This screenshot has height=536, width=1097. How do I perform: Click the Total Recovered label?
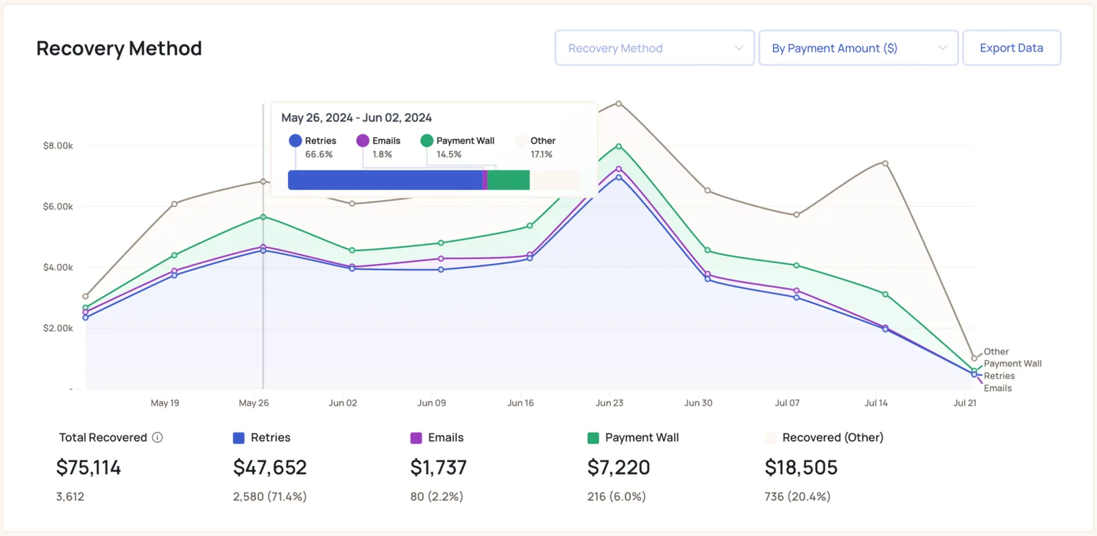click(103, 437)
